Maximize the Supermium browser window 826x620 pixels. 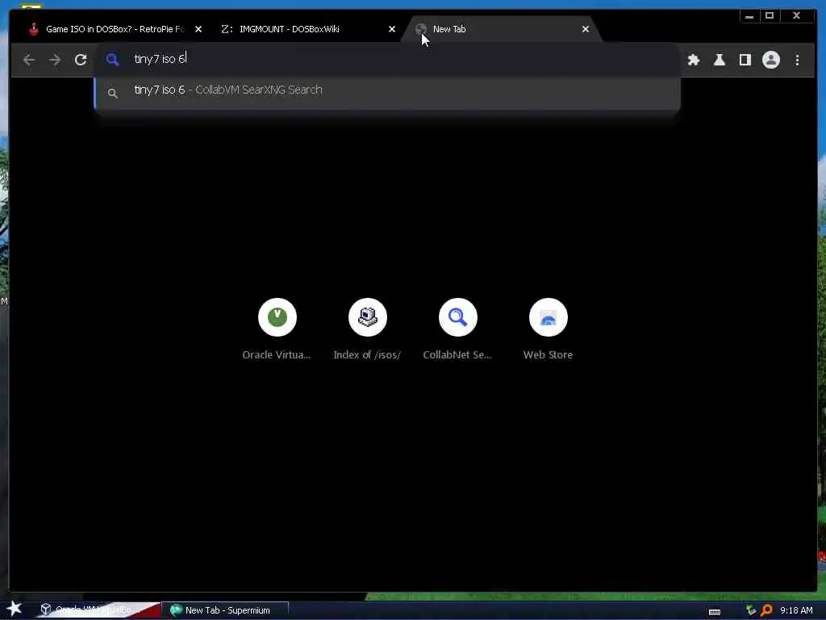pos(770,16)
